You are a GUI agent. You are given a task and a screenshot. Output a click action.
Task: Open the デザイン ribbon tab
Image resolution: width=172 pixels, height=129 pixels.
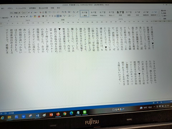pyautogui.click(x=10, y=9)
